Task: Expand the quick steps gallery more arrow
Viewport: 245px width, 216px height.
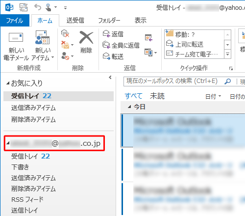Action: [x=228, y=54]
